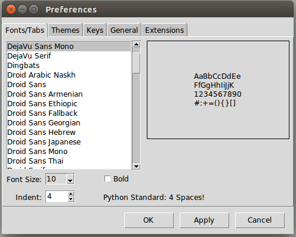This screenshot has height=237, width=296.
Task: Cancel the Preferences dialog
Action: pos(260,220)
